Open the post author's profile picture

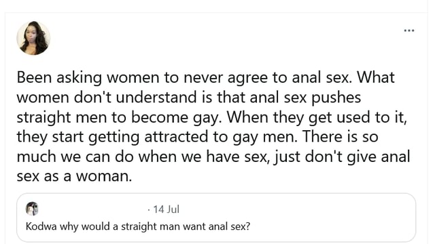33,38
